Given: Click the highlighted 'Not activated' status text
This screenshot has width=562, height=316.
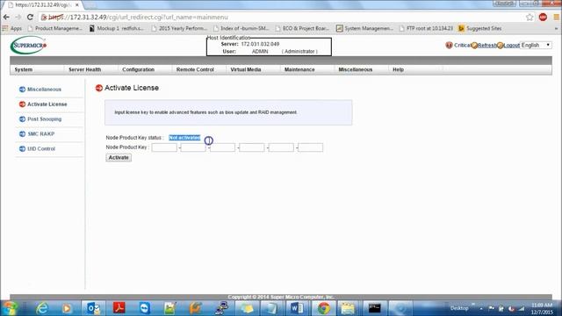Looking at the screenshot, I should click(x=184, y=138).
